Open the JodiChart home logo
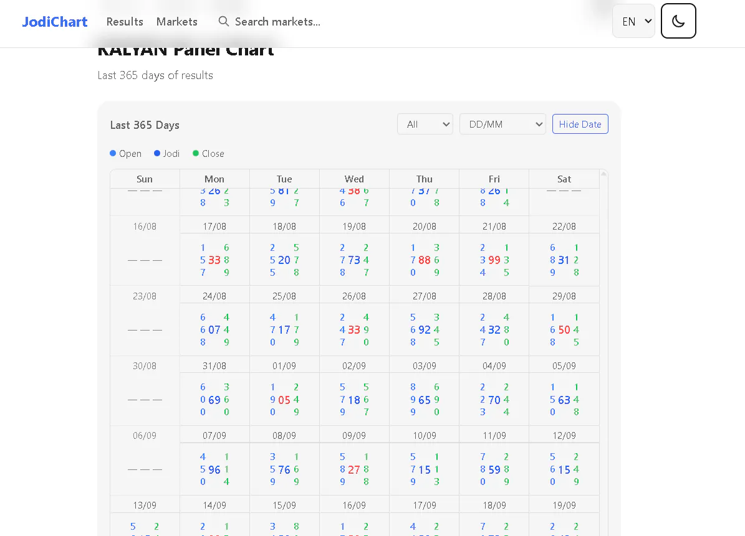The width and height of the screenshot is (745, 536). coord(55,22)
